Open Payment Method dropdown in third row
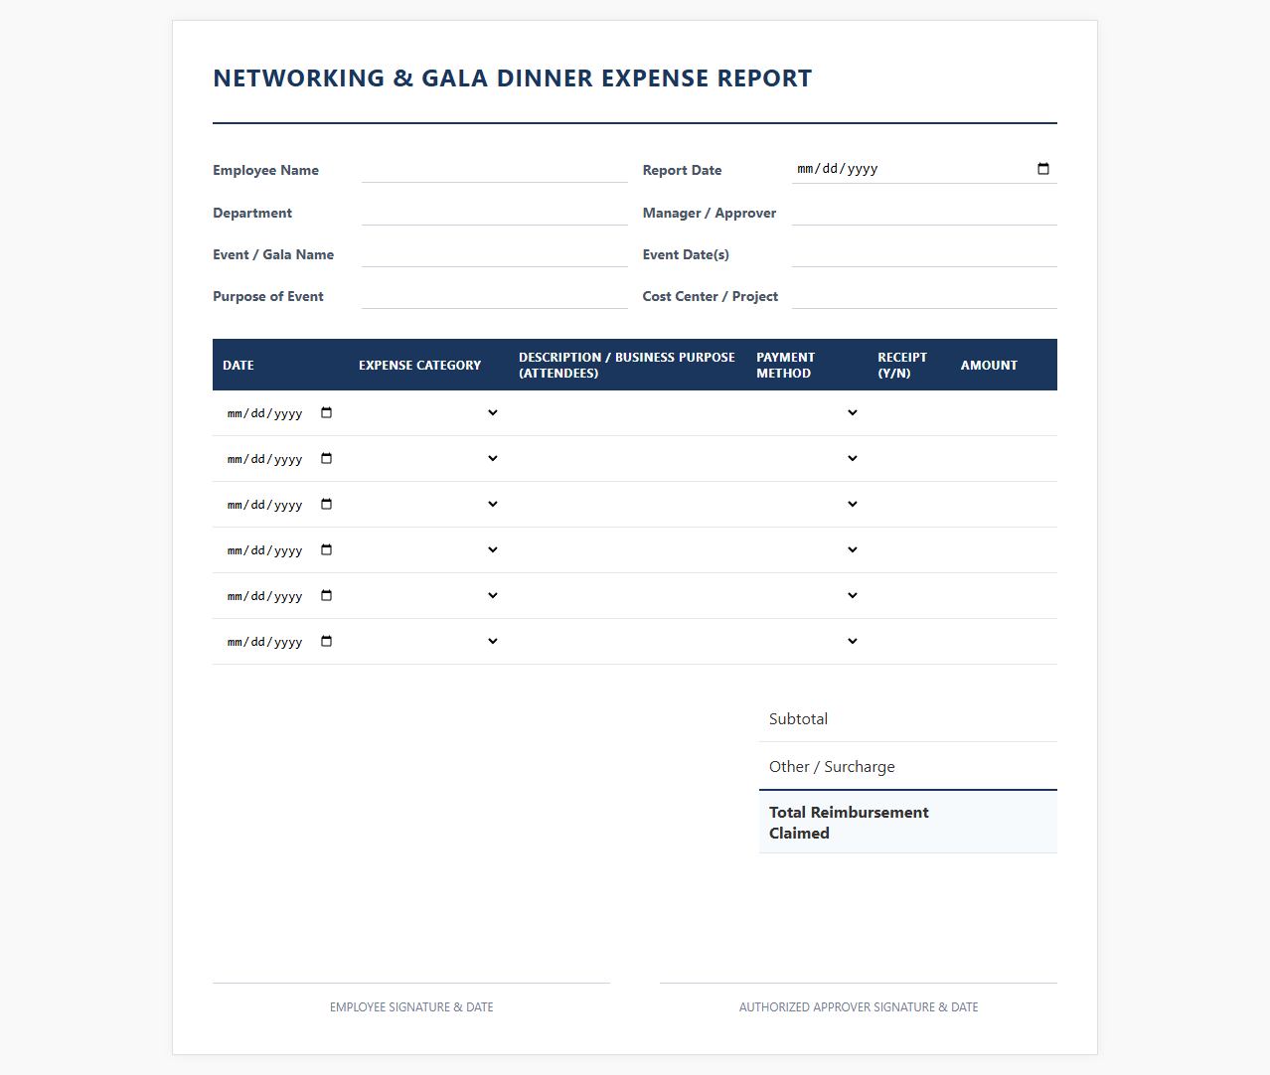 [807, 505]
